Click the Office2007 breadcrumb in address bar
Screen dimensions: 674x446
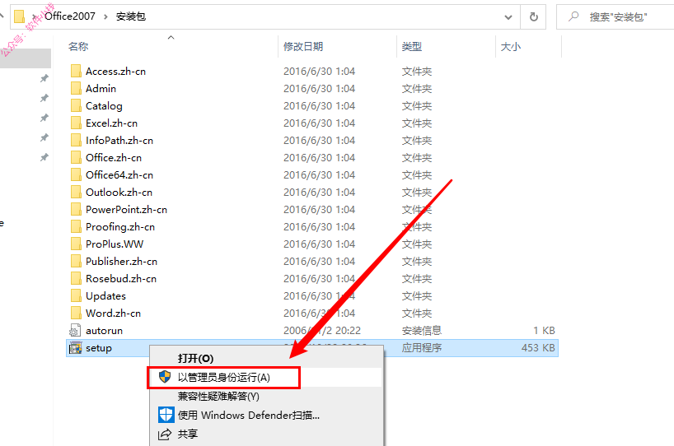[70, 16]
